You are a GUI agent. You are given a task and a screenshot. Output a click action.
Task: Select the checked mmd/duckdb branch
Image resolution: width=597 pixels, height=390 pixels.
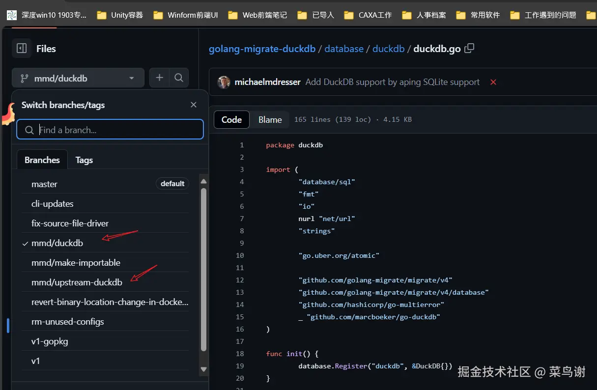pyautogui.click(x=105, y=243)
